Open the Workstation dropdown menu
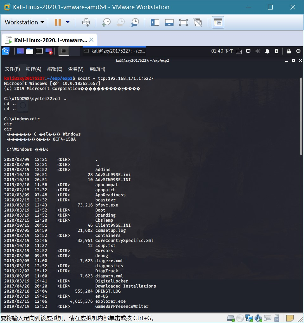304x323 pixels. [x=24, y=22]
